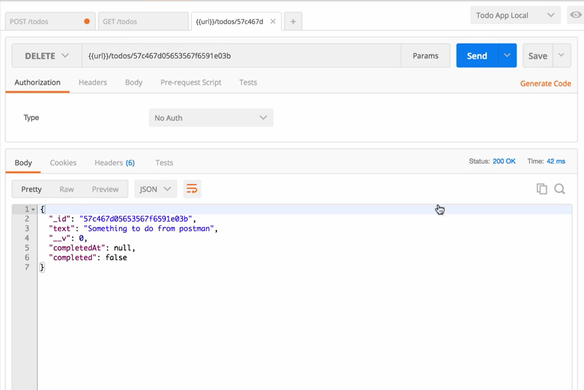Add a new request tab with plus

tap(293, 22)
